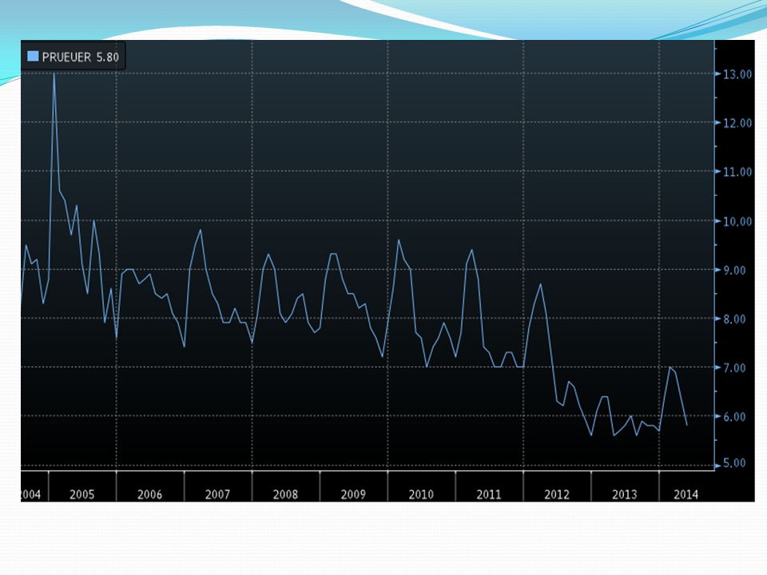Click the 8.00 y-axis value

pyautogui.click(x=734, y=319)
